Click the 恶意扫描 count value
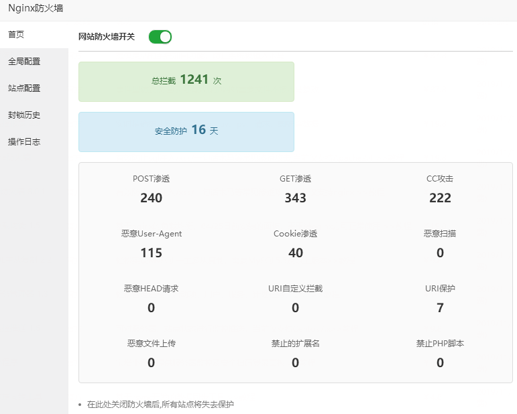517x414 pixels. 440,253
